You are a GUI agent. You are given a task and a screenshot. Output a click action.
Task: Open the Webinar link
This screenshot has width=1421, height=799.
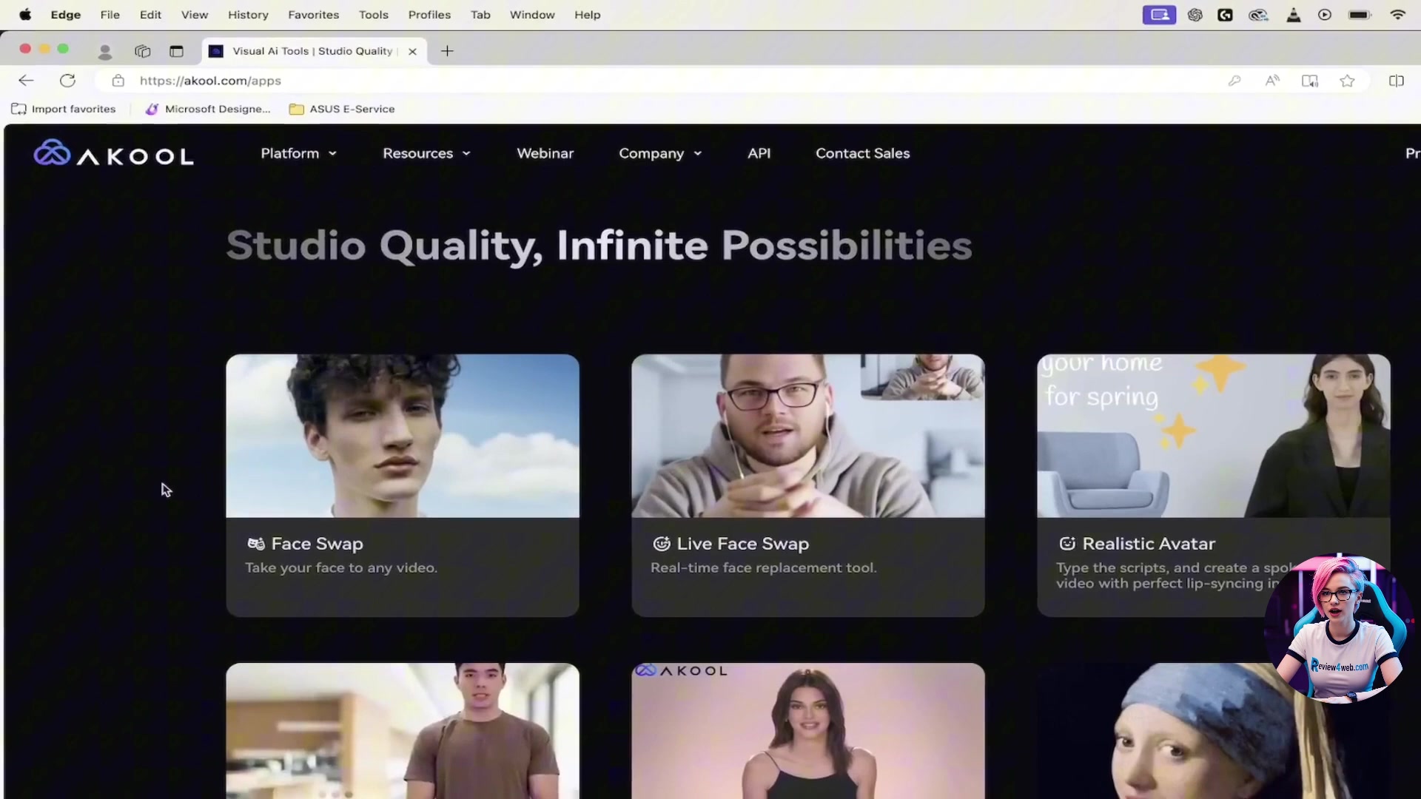[545, 153]
